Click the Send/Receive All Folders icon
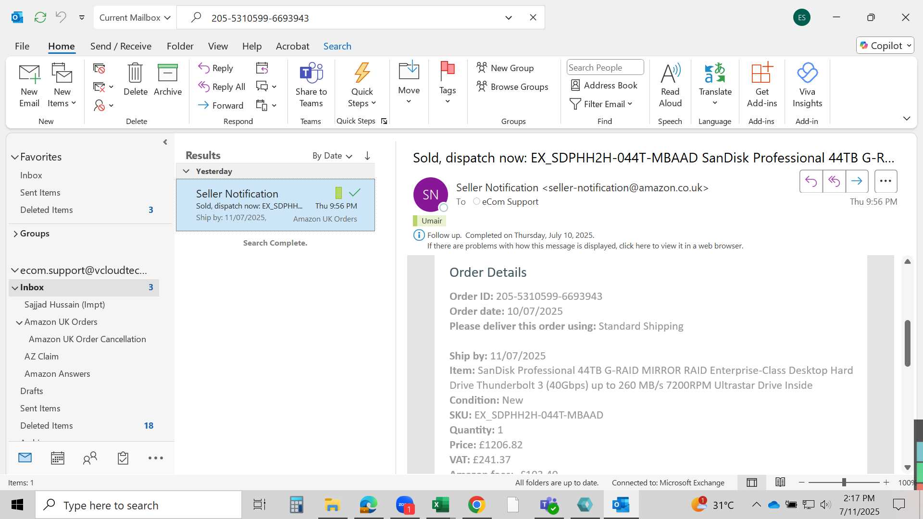Viewport: 923px width, 519px height. click(40, 18)
